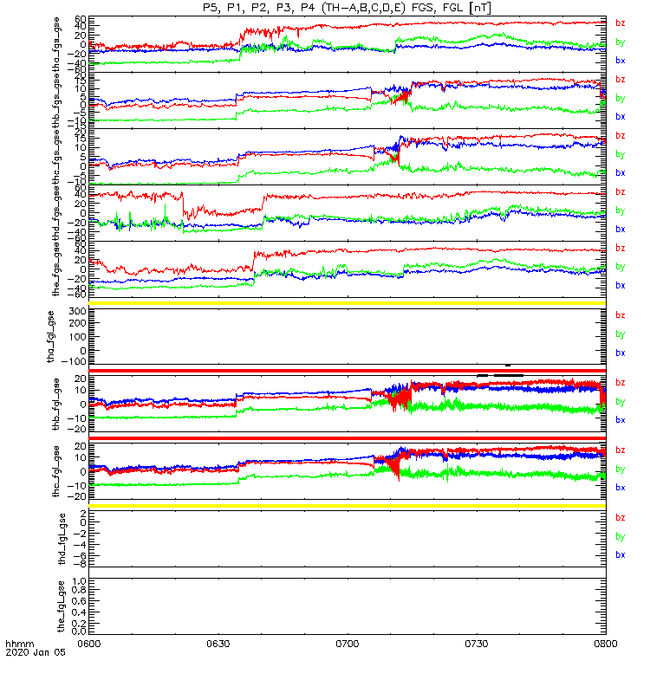
Task: Select blue 'bx' legend of thc_fgs_gse panel
Action: pos(621,172)
